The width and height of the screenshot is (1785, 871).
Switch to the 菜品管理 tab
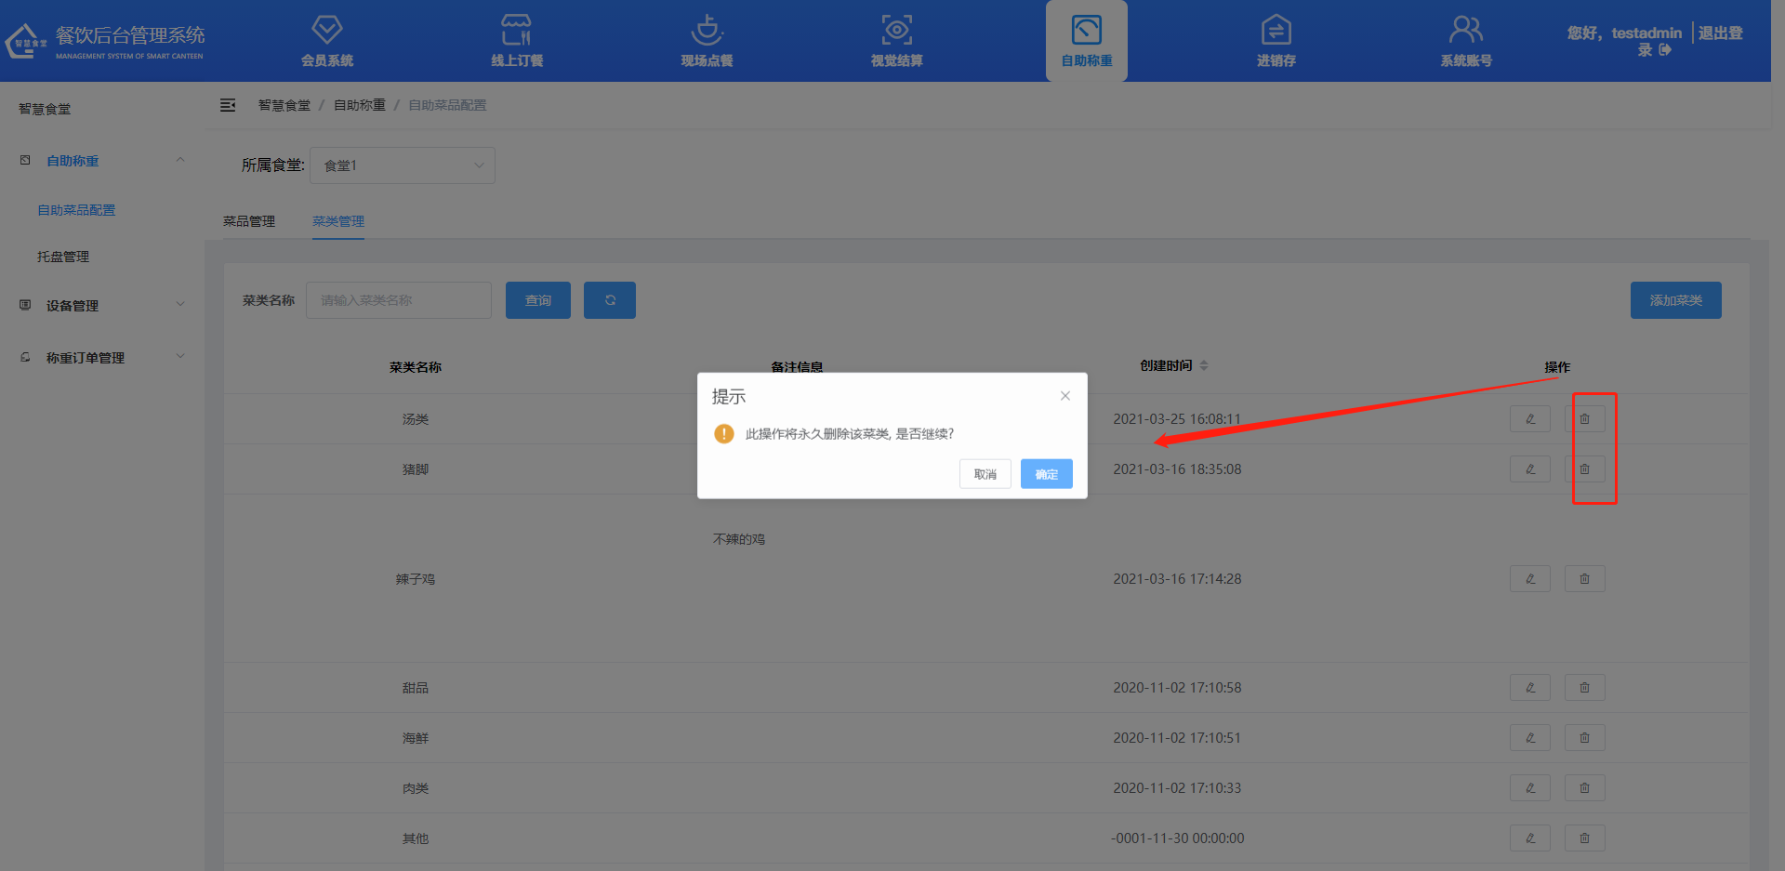(x=249, y=221)
